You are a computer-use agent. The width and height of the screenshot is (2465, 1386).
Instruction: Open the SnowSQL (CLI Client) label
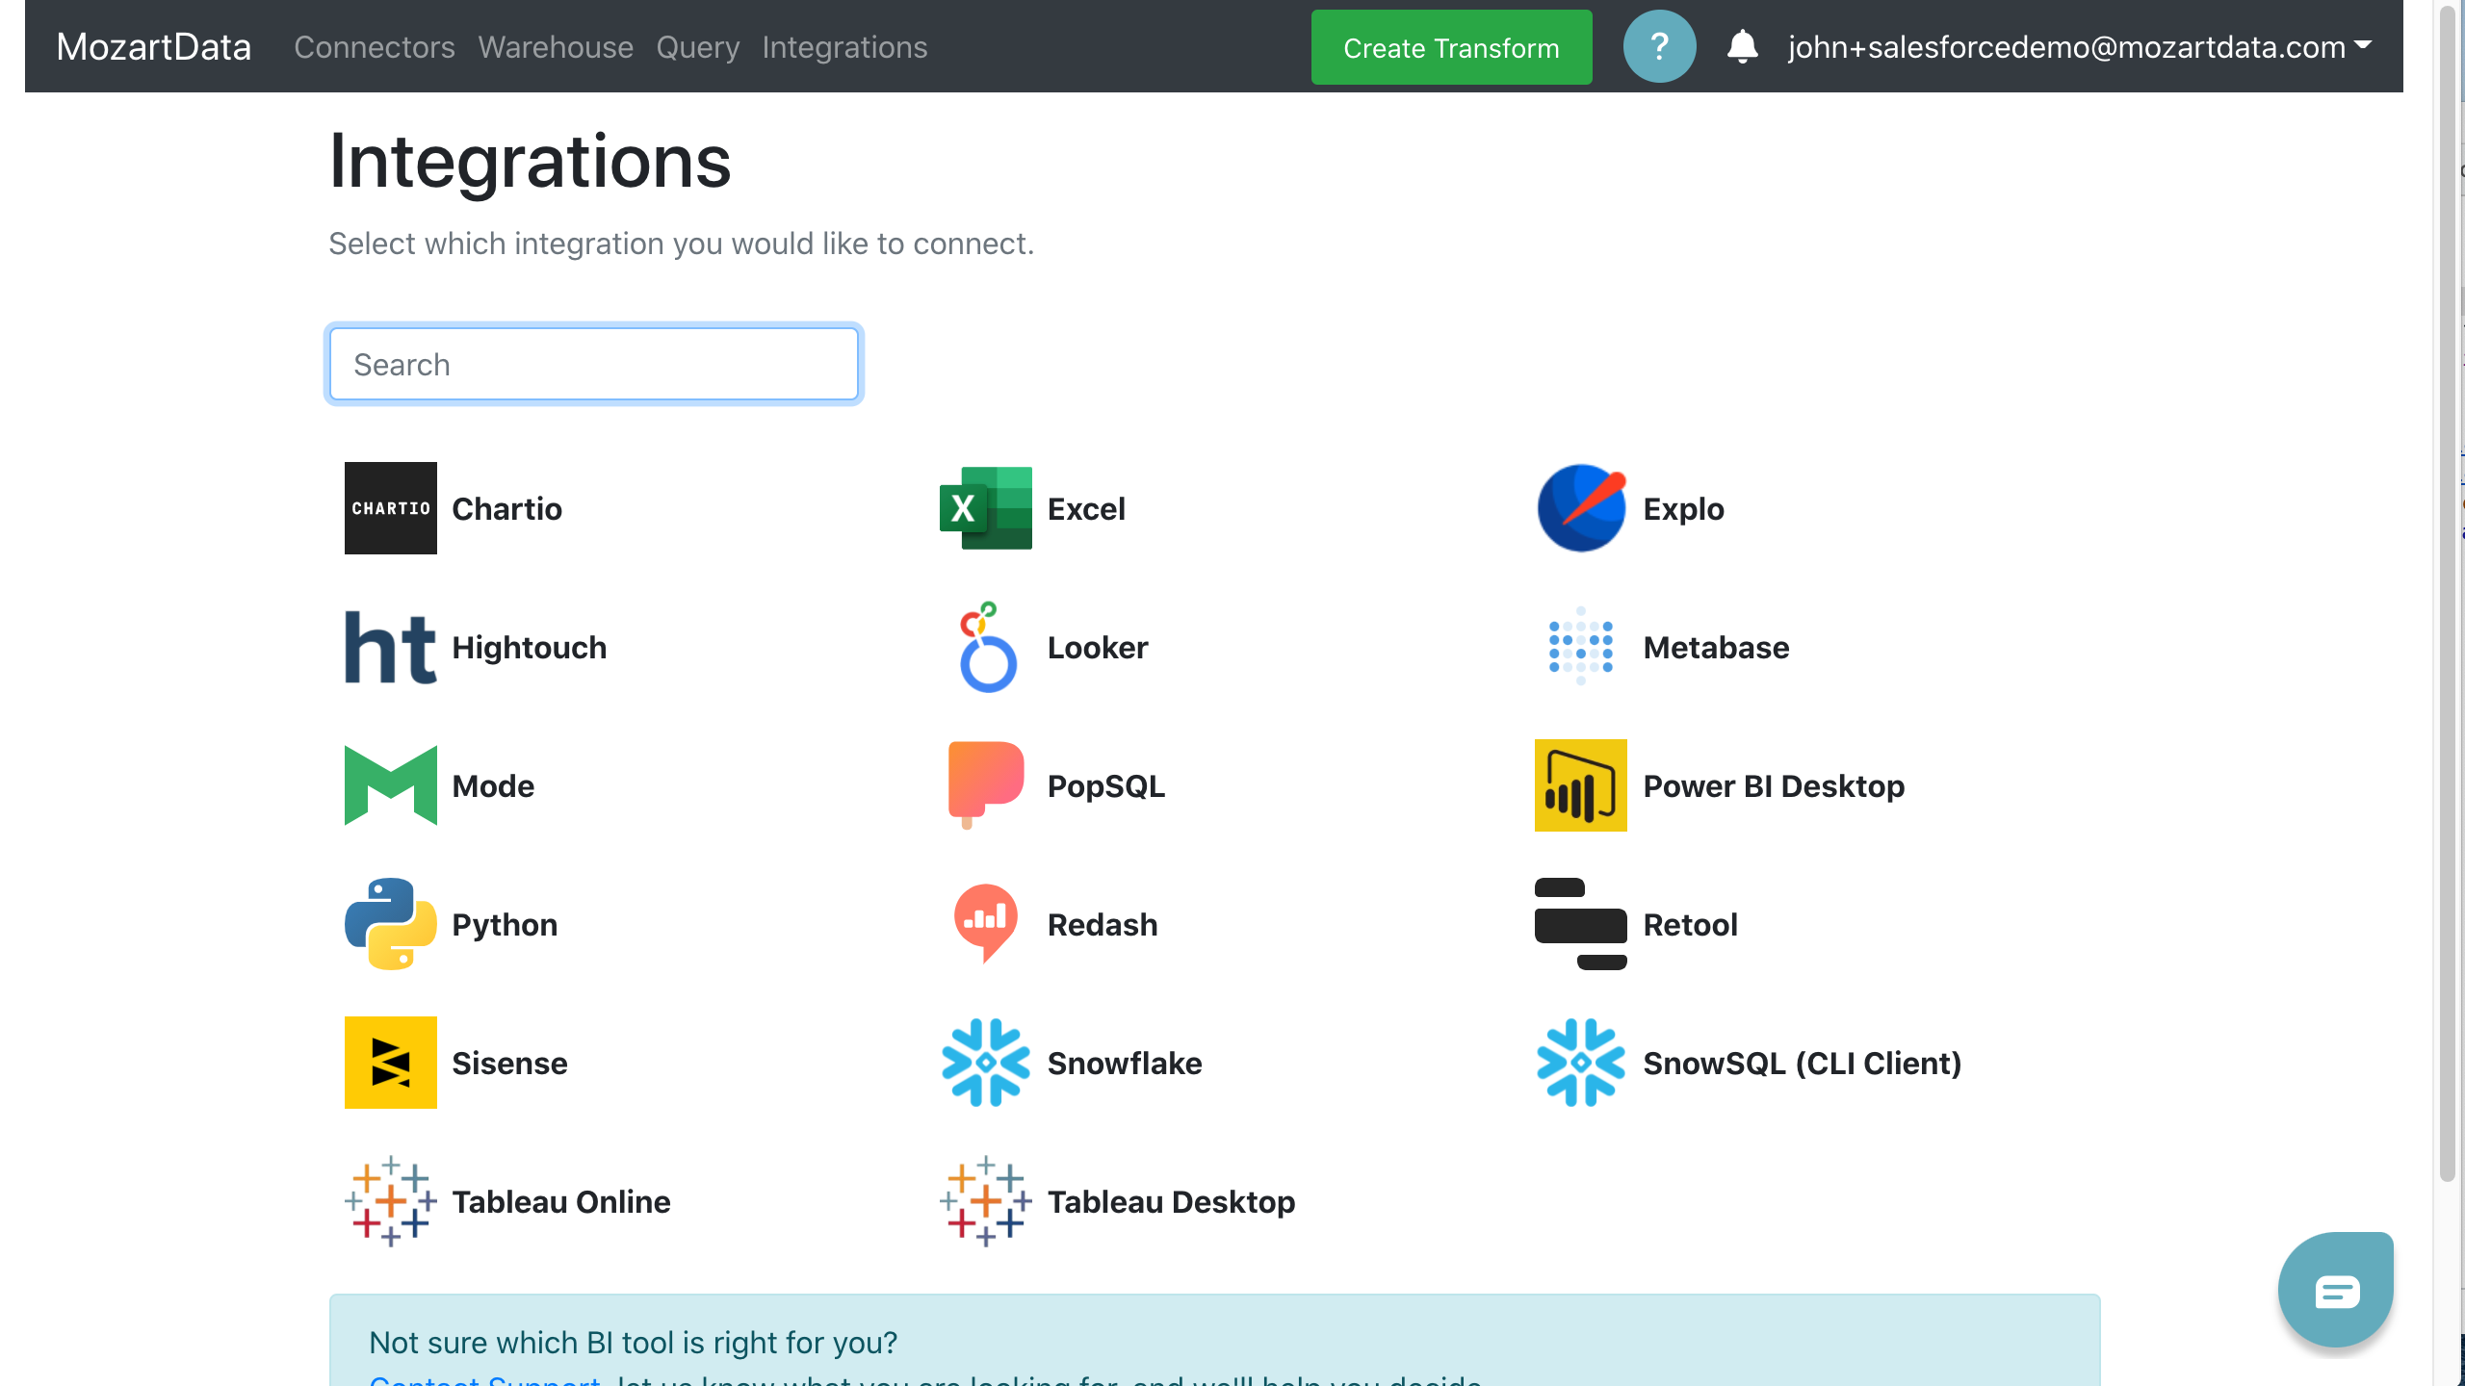1802,1063
